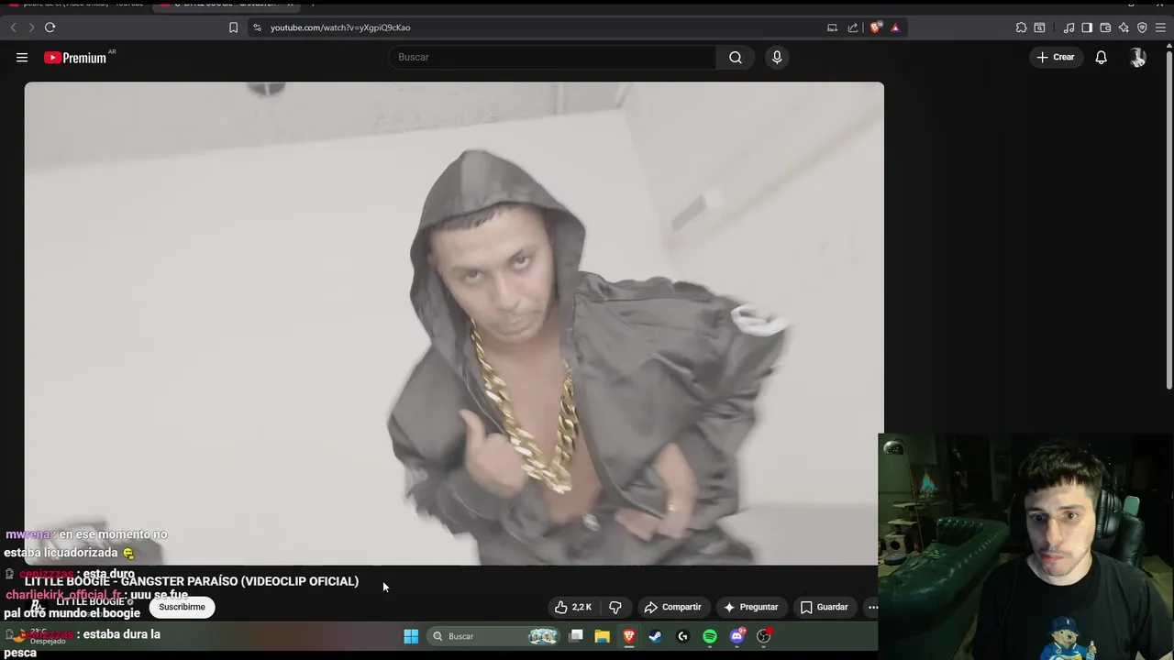Open Brave Rewards triangle icon

pyautogui.click(x=895, y=27)
